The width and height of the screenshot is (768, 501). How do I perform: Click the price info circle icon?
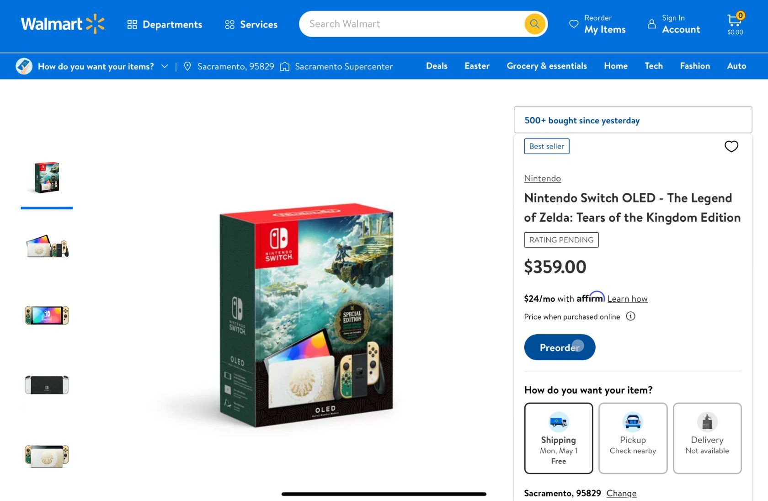(x=630, y=316)
